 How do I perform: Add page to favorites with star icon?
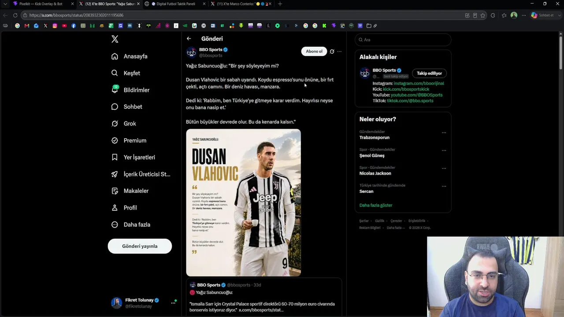pos(483,15)
